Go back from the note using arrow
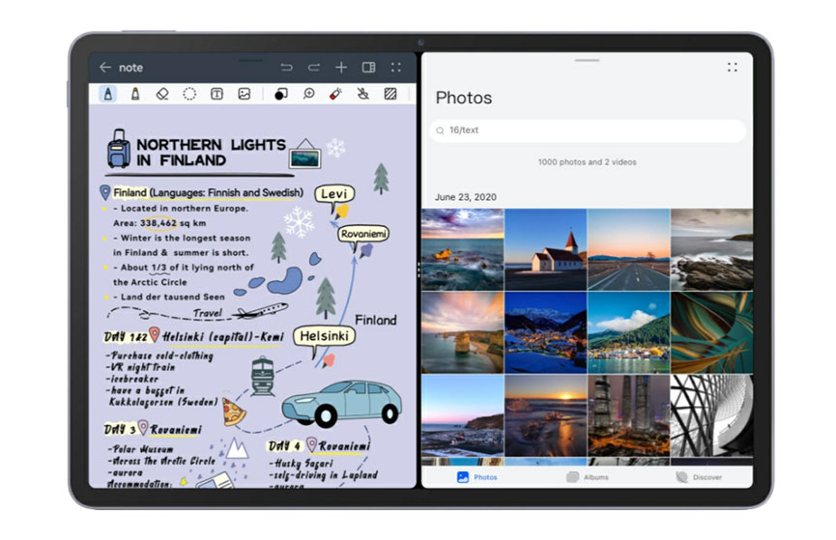Image resolution: width=836 pixels, height=540 pixels. (105, 68)
